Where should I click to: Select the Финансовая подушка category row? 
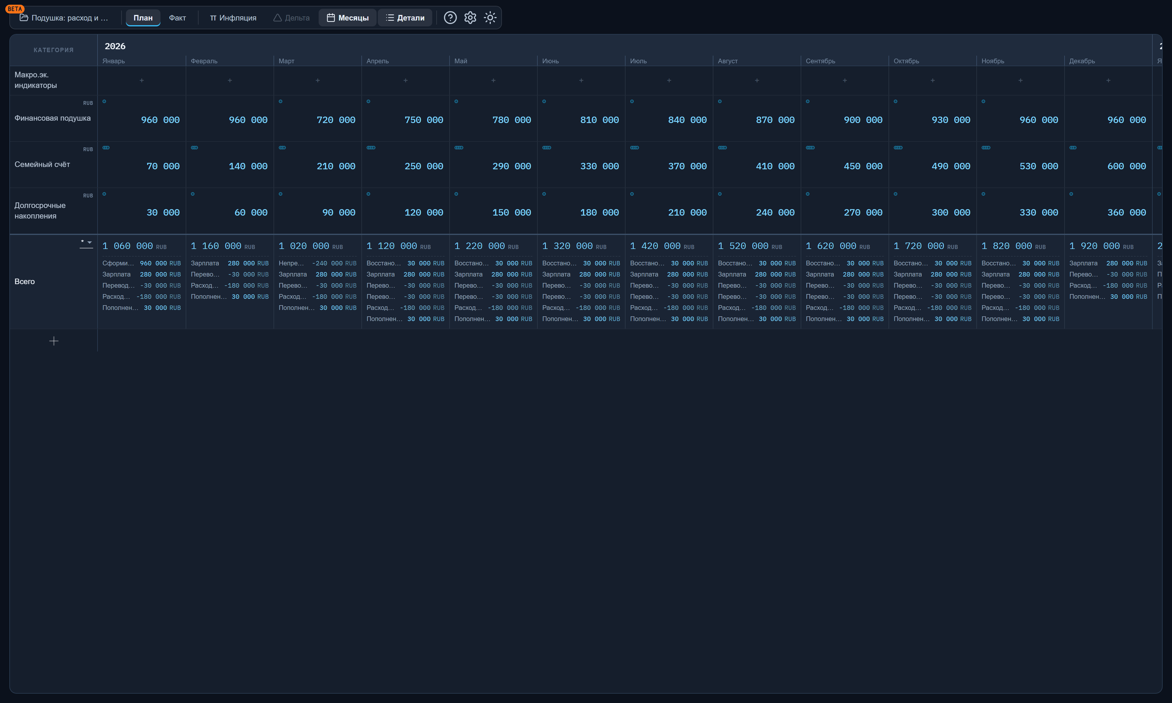pyautogui.click(x=52, y=118)
